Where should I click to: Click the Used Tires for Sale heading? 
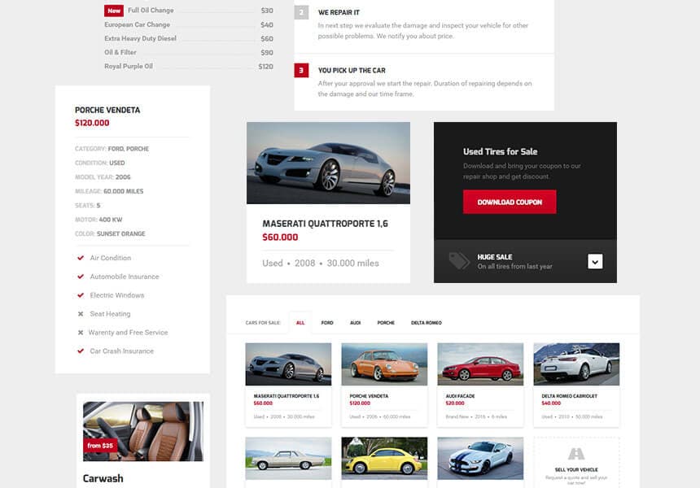(x=500, y=151)
